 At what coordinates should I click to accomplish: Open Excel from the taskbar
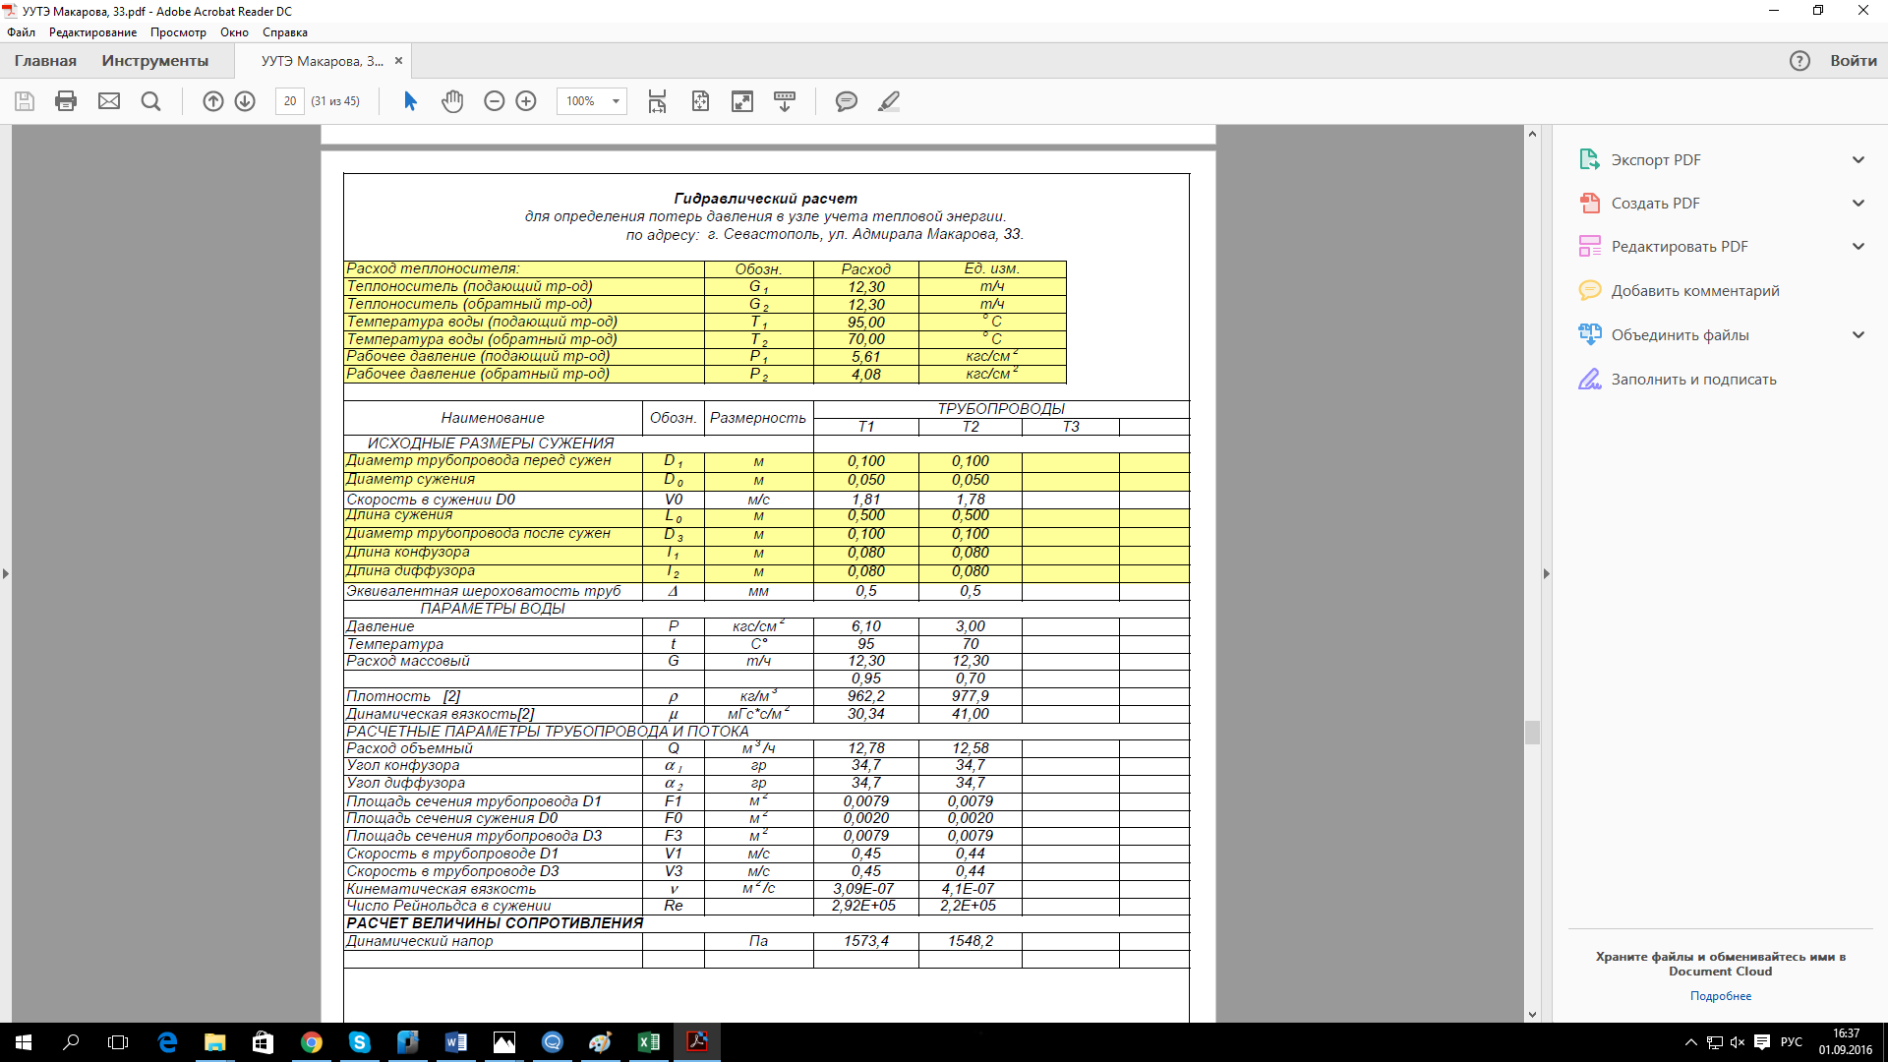point(649,1042)
